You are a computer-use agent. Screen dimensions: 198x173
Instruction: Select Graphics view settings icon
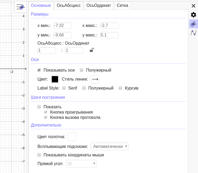pos(194,24)
